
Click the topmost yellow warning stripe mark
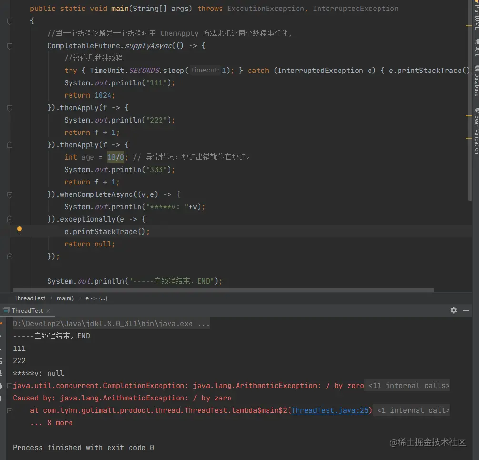click(x=469, y=26)
